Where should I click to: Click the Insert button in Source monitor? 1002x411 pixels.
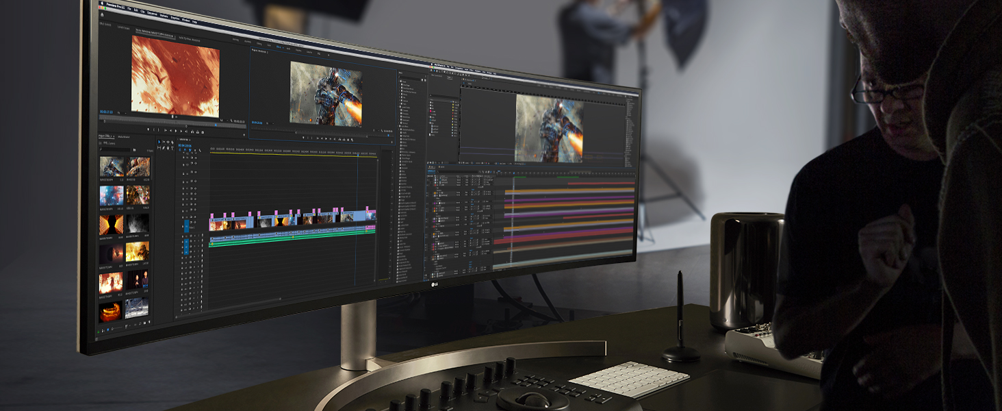(x=192, y=132)
